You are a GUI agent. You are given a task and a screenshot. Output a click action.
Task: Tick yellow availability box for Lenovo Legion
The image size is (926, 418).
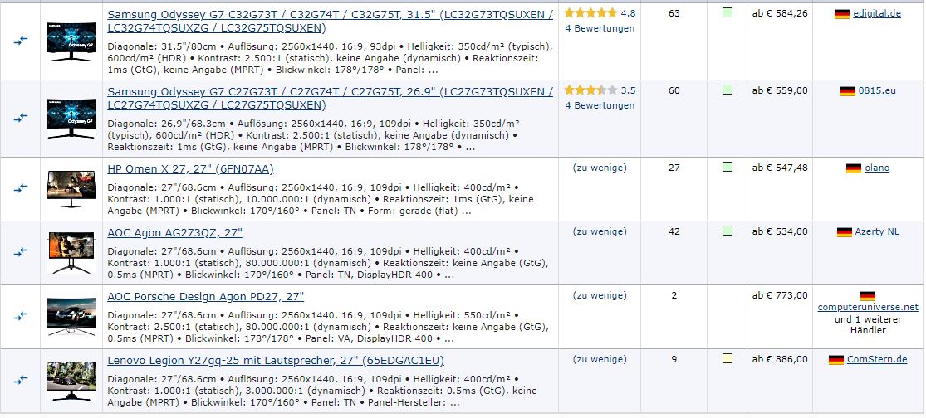(727, 358)
